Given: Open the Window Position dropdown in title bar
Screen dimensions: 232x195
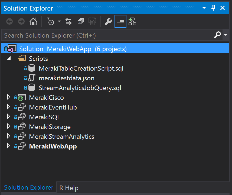Looking at the screenshot, I should point(204,8).
